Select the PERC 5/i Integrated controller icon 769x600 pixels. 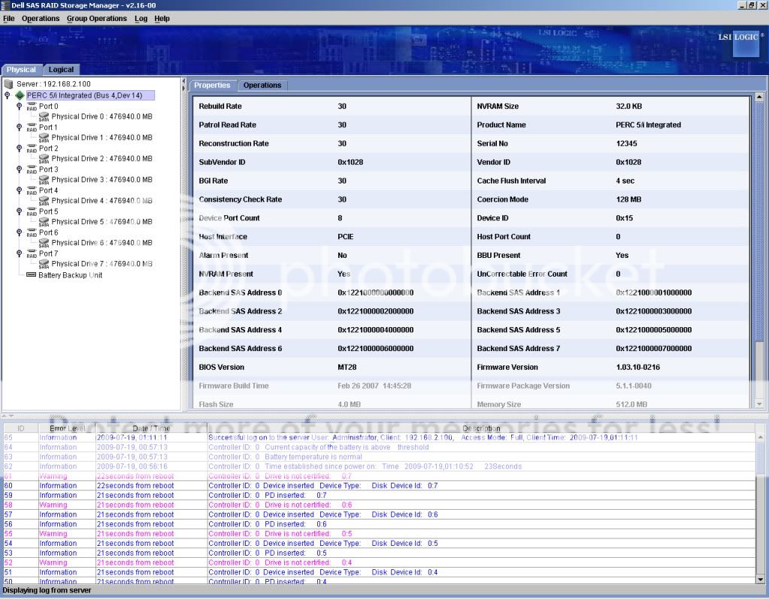20,95
